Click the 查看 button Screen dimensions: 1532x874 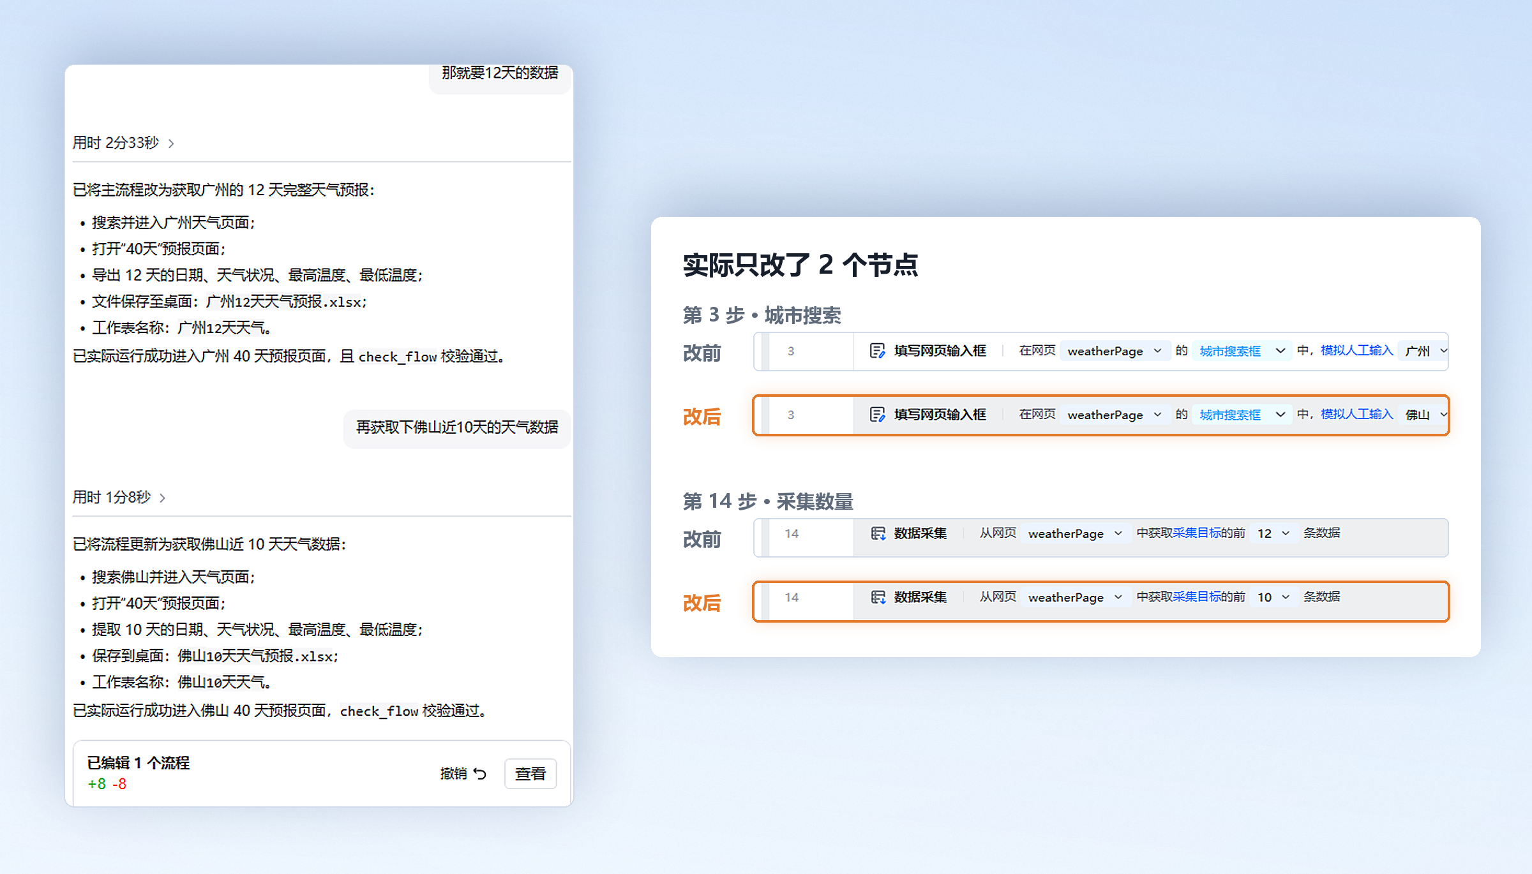[x=530, y=774]
